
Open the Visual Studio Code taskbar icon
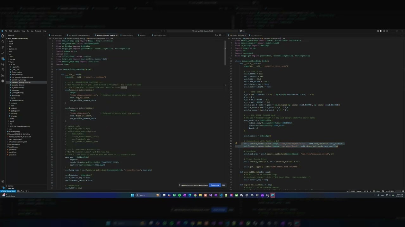point(221,195)
